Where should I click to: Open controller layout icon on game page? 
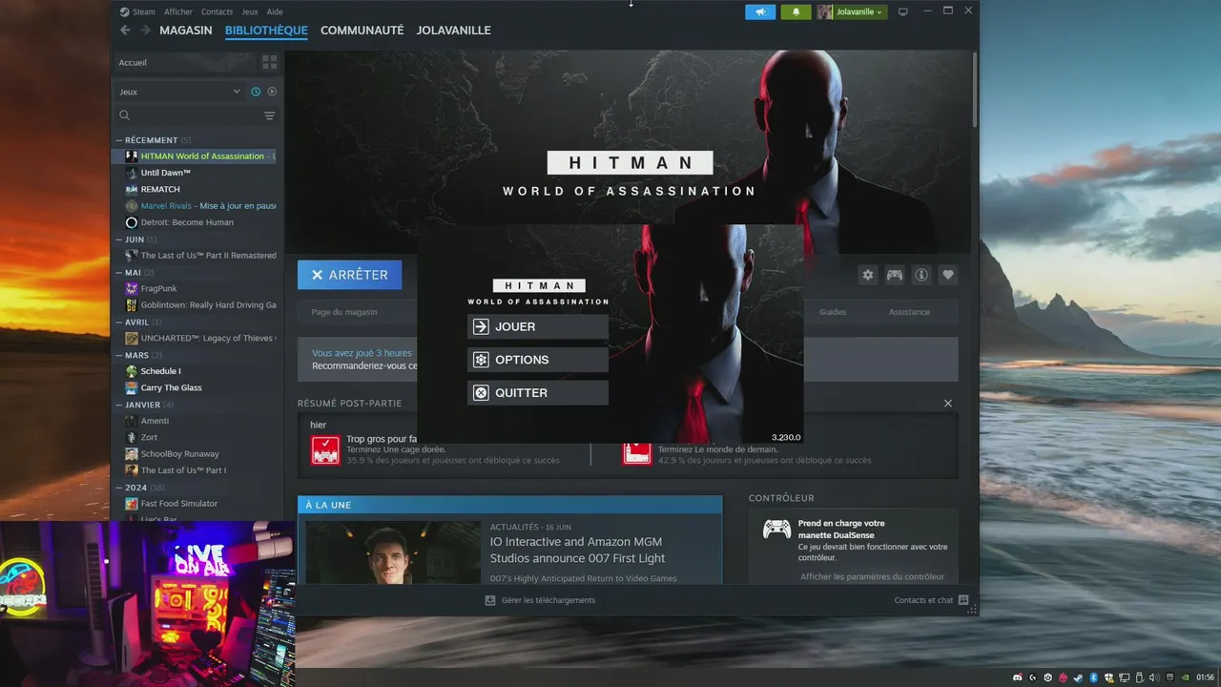click(x=895, y=275)
